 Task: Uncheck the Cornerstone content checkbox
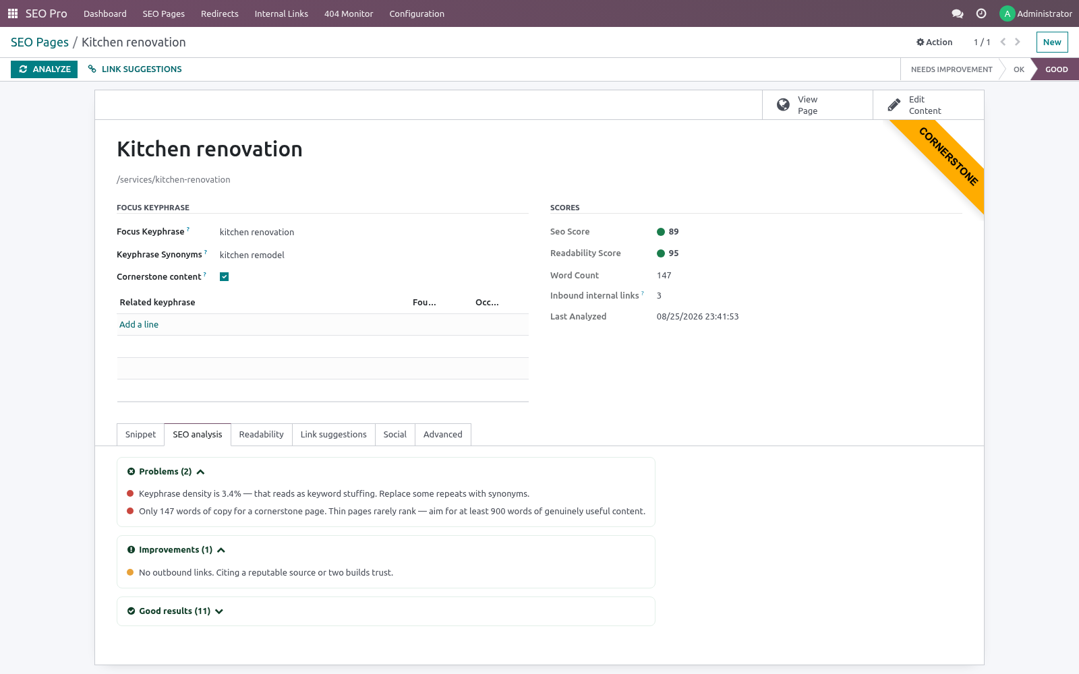[225, 277]
